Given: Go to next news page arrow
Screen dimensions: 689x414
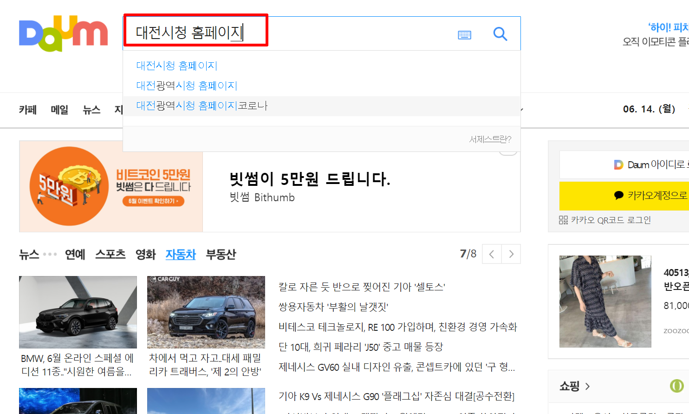Looking at the screenshot, I should [x=511, y=254].
